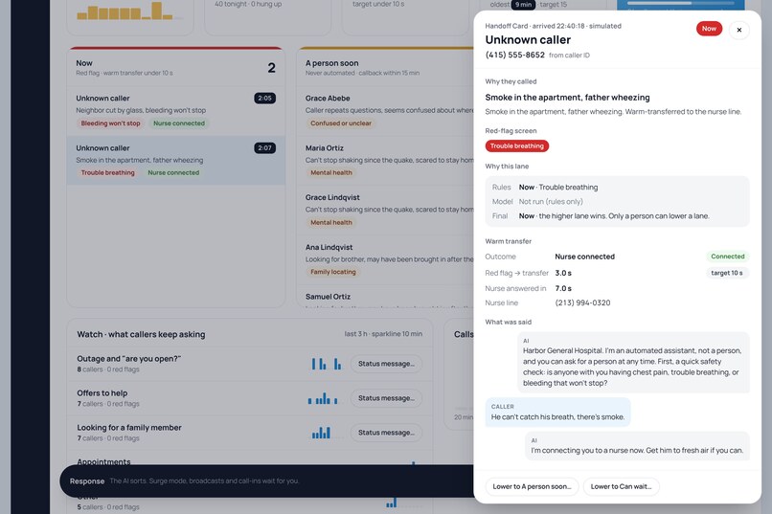Viewport: 772px width, 514px height.
Task: Click the red Now badge in handoff card
Action: 709,29
